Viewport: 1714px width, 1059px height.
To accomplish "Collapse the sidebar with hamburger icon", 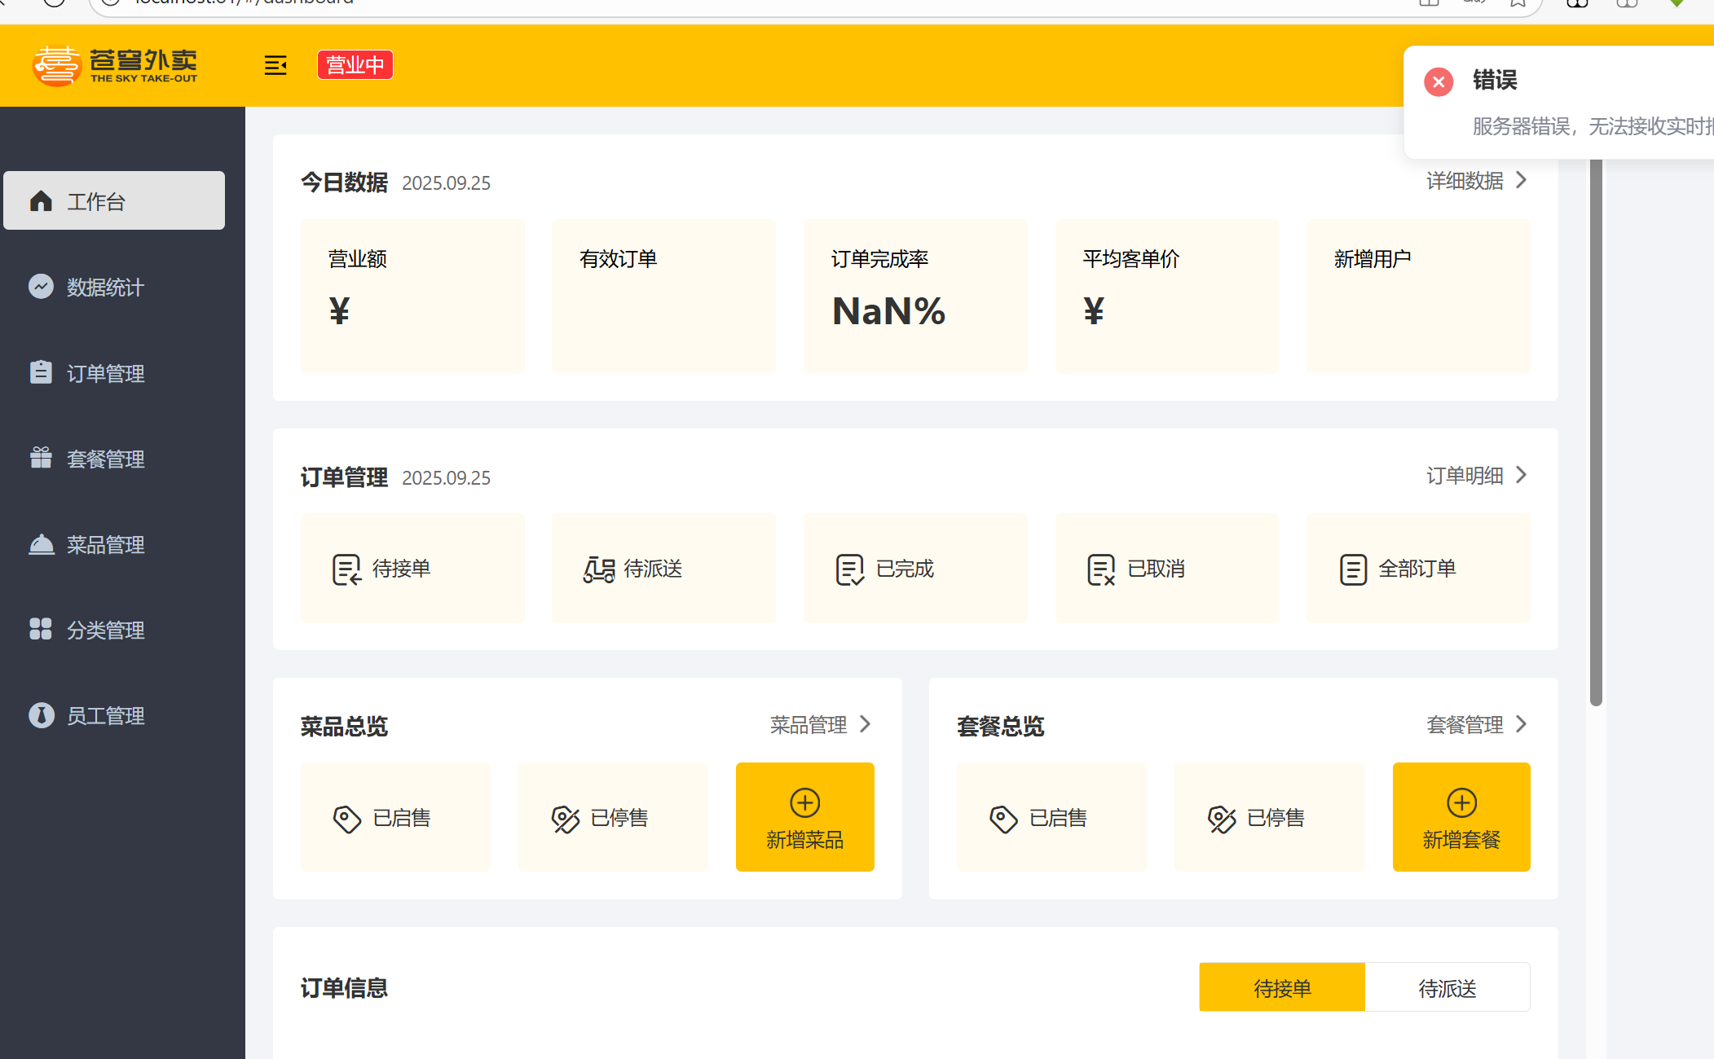I will (x=275, y=65).
